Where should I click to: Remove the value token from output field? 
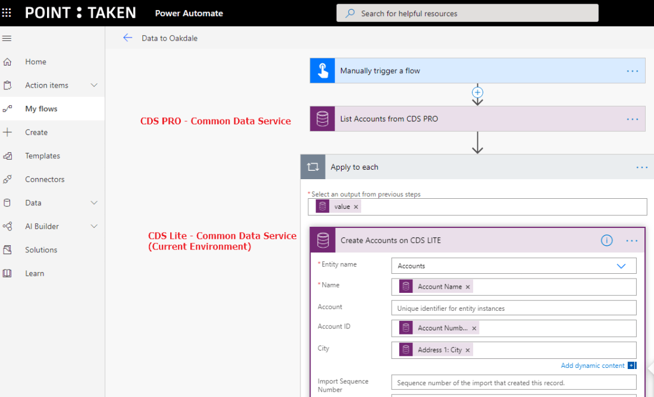point(356,207)
